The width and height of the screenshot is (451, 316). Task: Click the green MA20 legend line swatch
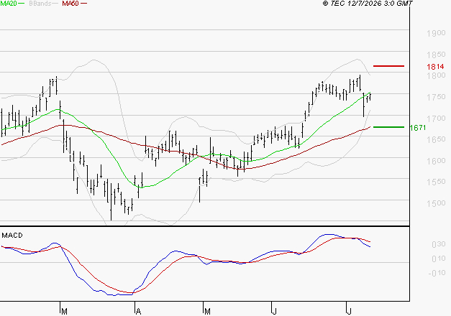[x=22, y=4]
